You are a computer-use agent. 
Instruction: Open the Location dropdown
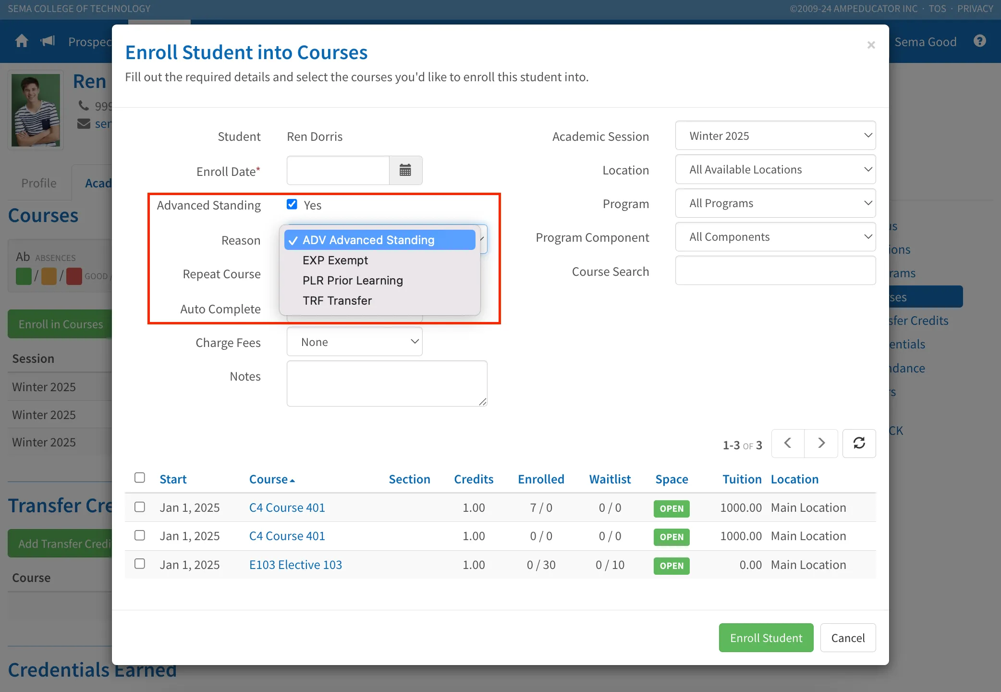pos(775,169)
